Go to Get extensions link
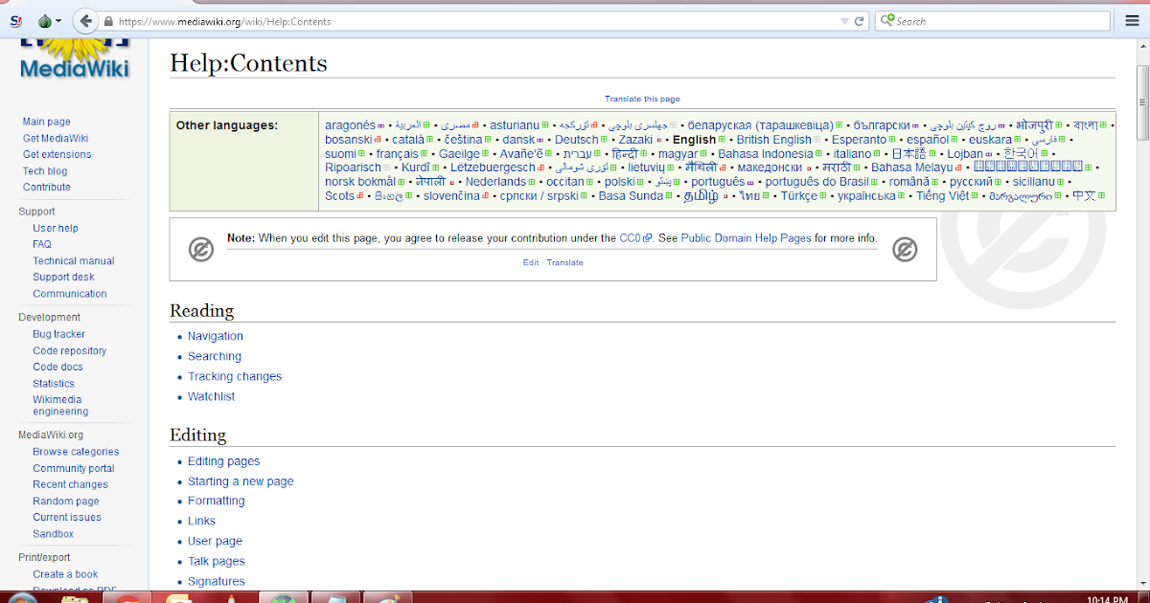Viewport: 1150px width, 603px height. (x=57, y=154)
